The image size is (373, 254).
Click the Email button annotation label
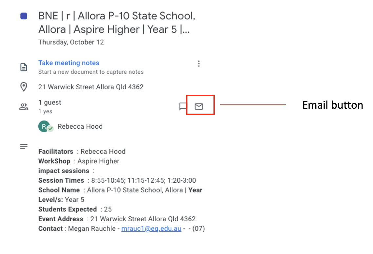tap(333, 105)
